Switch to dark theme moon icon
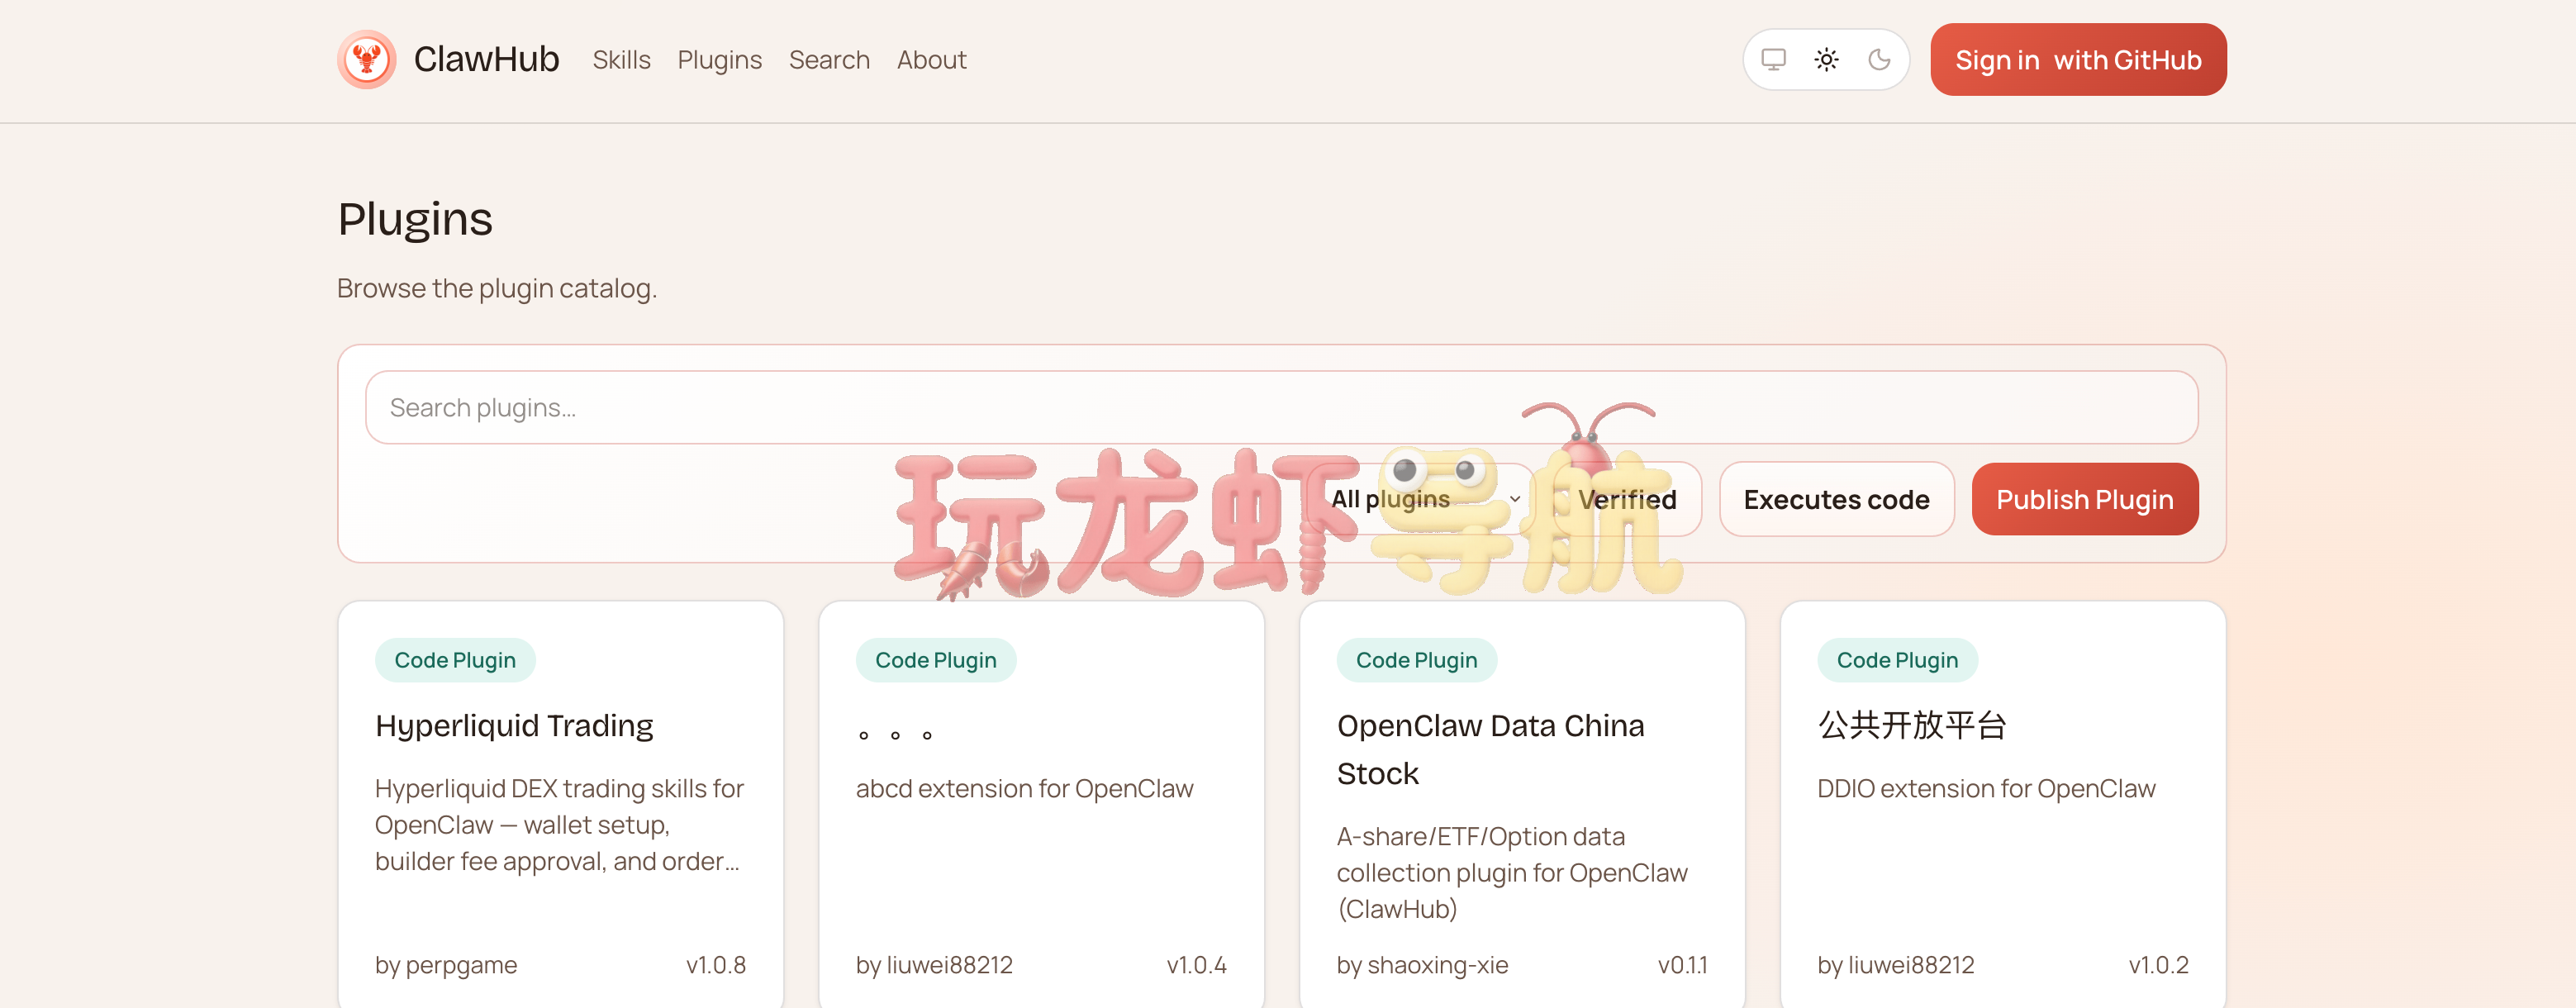Image resolution: width=2576 pixels, height=1008 pixels. tap(1879, 60)
